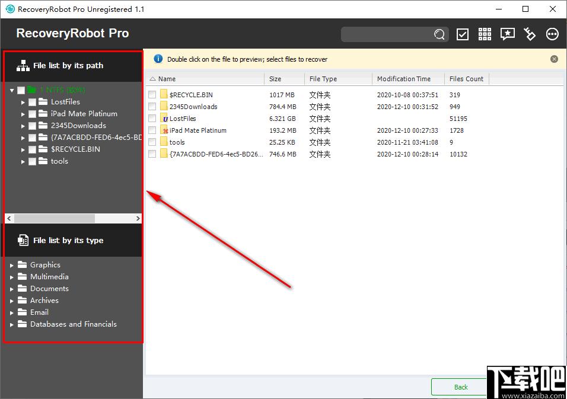Click the blue info icon in tip bar
The height and width of the screenshot is (399, 567).
(158, 59)
